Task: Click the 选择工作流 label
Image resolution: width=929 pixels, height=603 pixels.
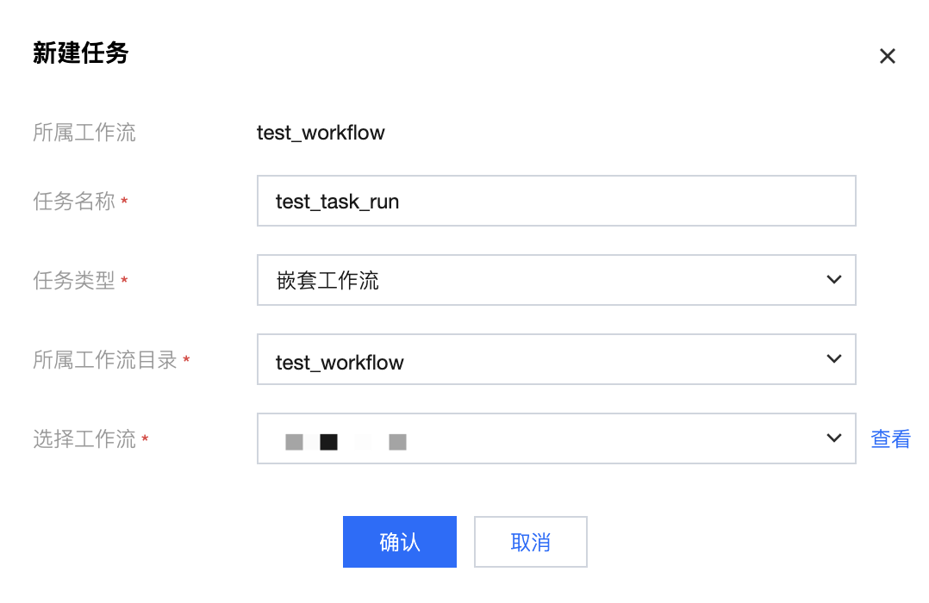Action: (x=84, y=439)
